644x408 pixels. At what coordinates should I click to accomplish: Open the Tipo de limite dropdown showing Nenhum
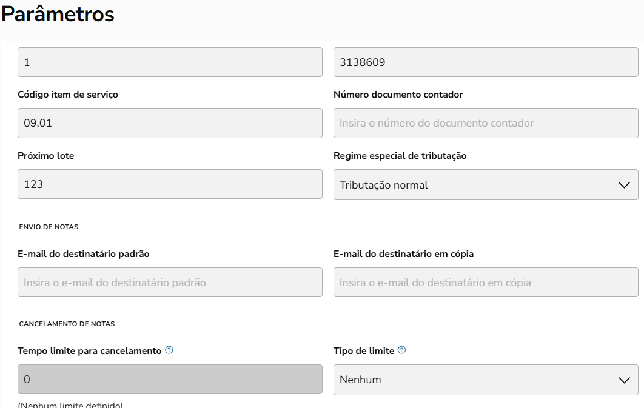pyautogui.click(x=485, y=380)
